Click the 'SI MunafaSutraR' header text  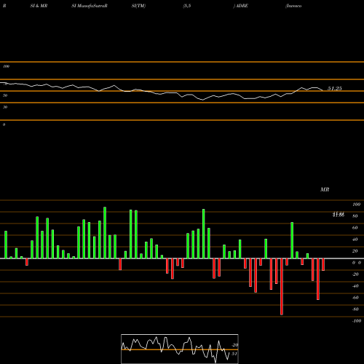tap(90, 6)
